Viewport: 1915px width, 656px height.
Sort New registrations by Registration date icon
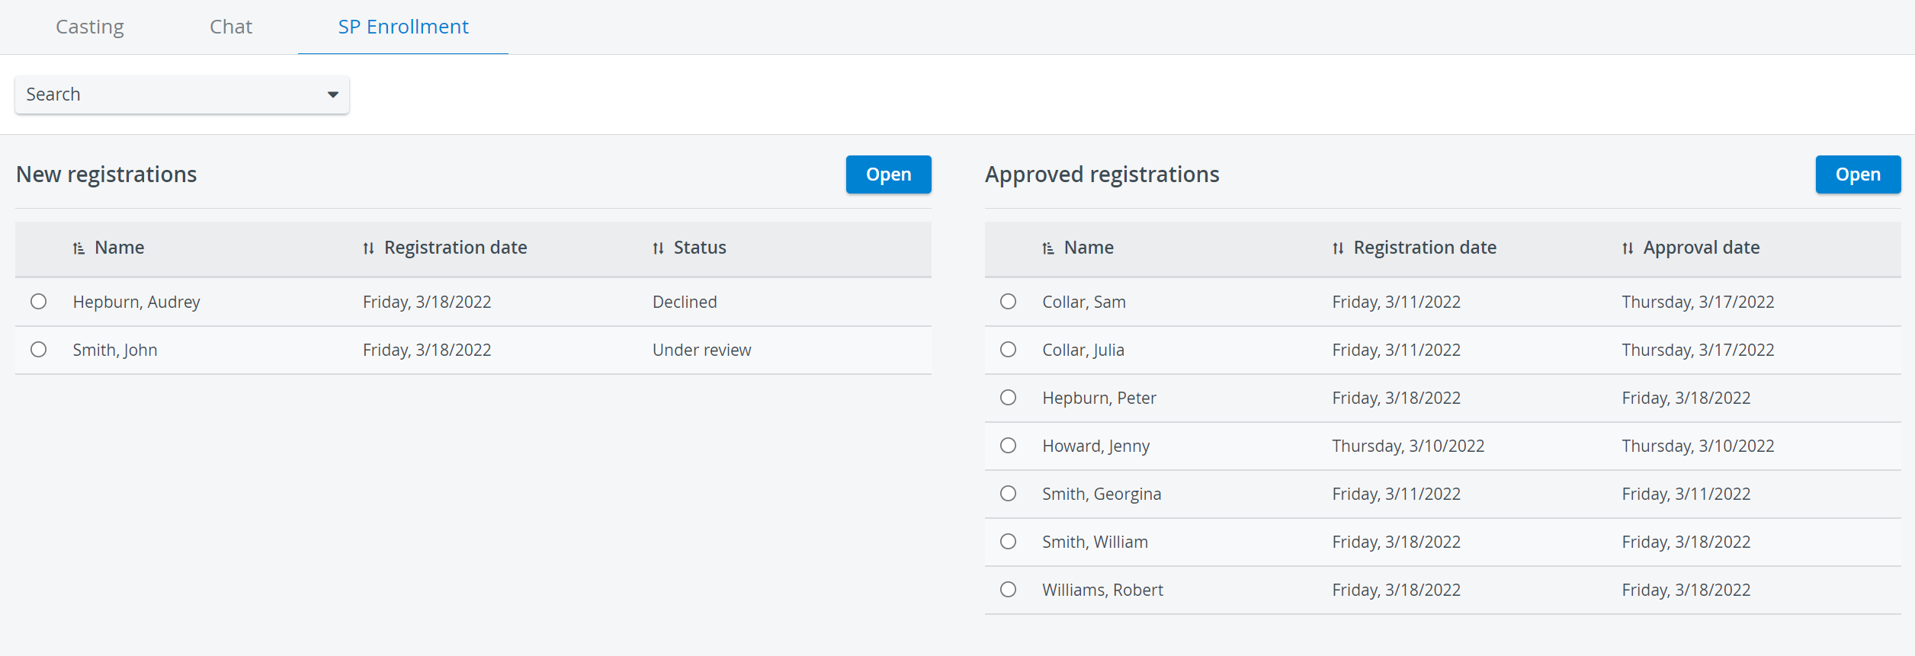tap(368, 248)
